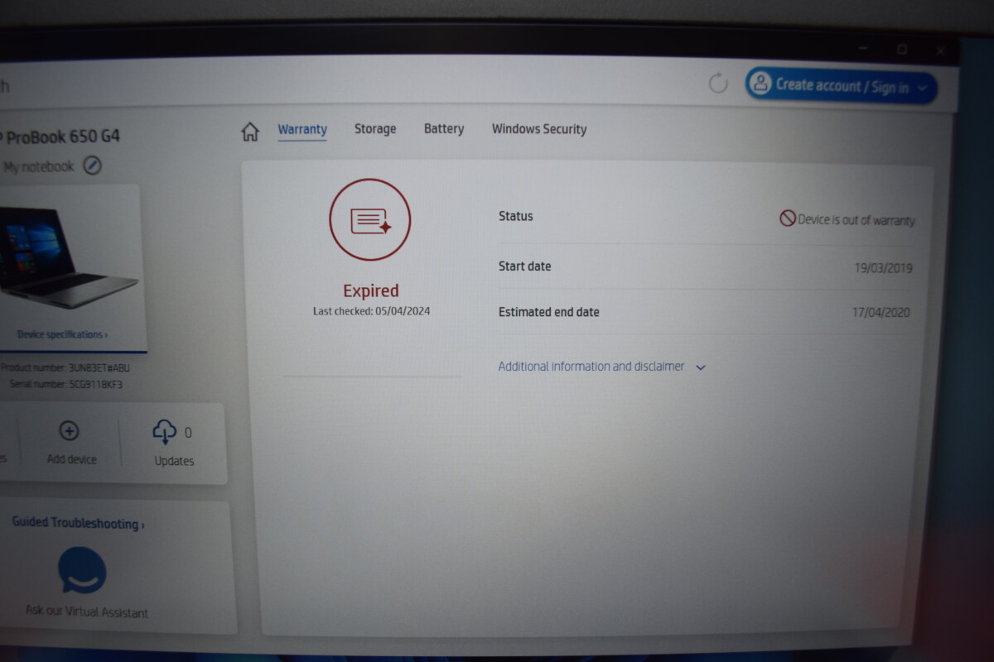Viewport: 994px width, 662px height.
Task: Click the Status label
Action: click(516, 217)
